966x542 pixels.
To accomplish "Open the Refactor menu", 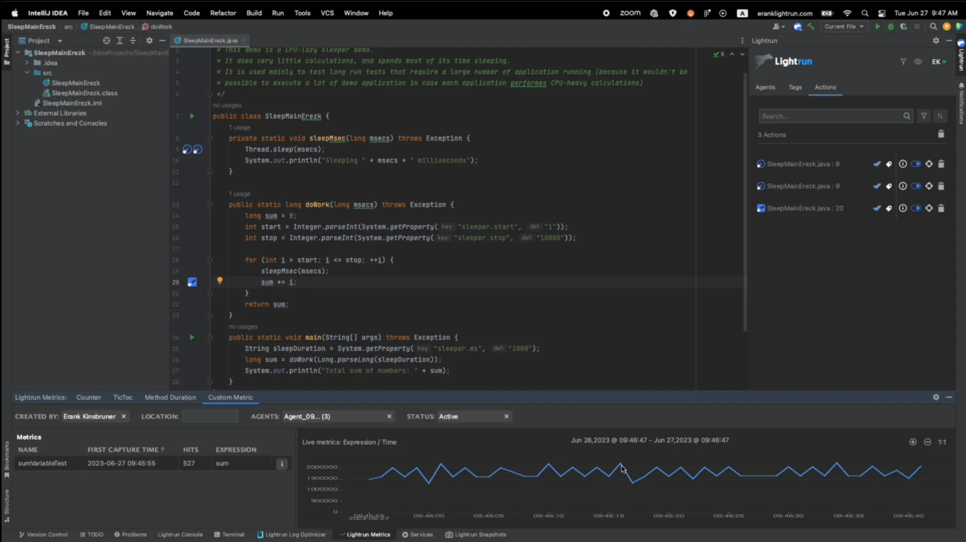I will [x=223, y=13].
